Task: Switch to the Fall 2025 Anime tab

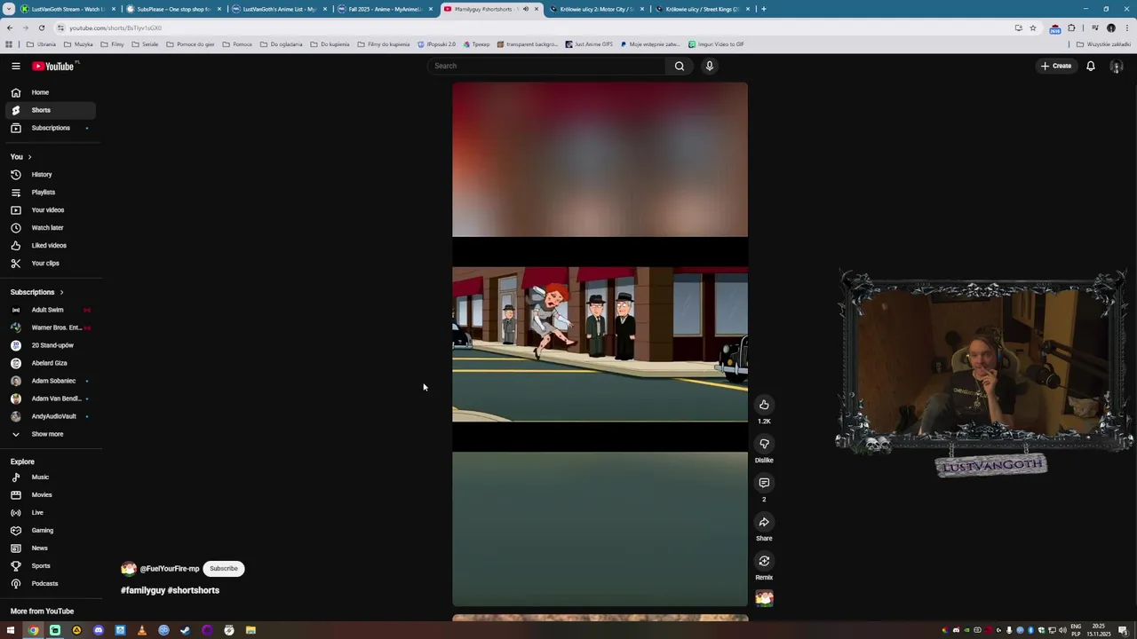Action: pyautogui.click(x=384, y=9)
